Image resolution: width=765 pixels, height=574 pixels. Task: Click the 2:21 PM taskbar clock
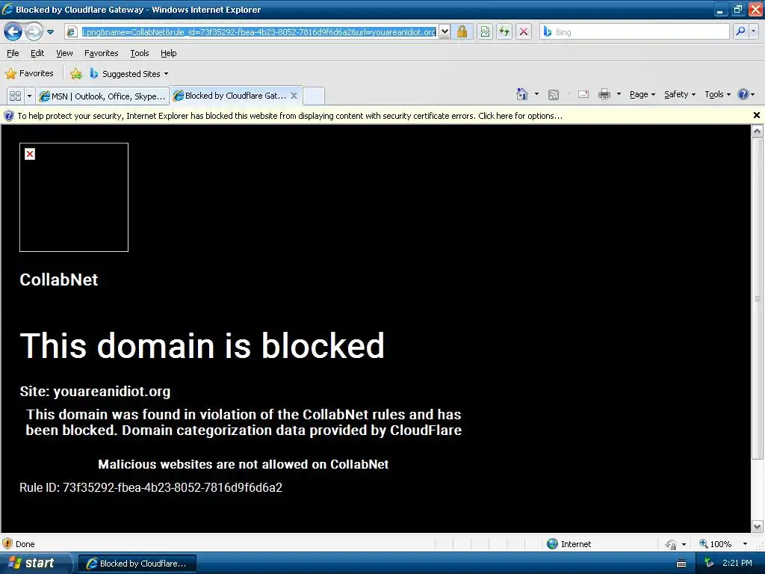(x=737, y=563)
